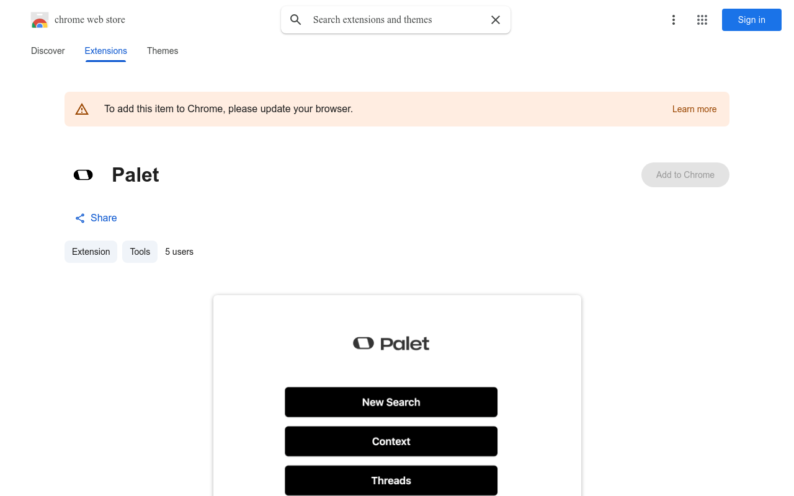794x496 pixels.
Task: Click the Chrome Web Store logo icon
Action: click(x=40, y=20)
